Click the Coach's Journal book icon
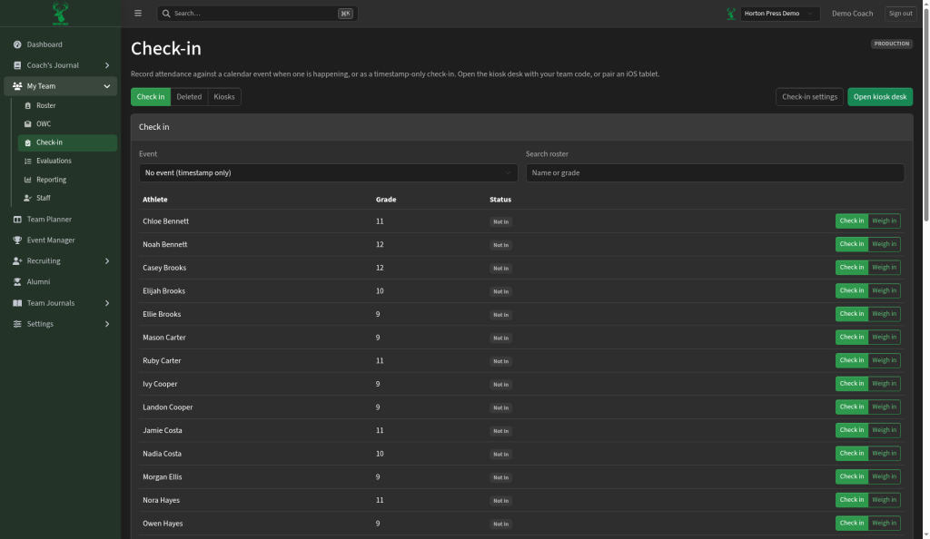The image size is (930, 539). tap(17, 65)
